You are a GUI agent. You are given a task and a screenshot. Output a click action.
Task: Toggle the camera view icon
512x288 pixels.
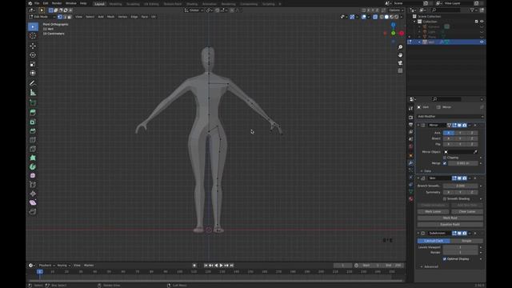coord(400,63)
